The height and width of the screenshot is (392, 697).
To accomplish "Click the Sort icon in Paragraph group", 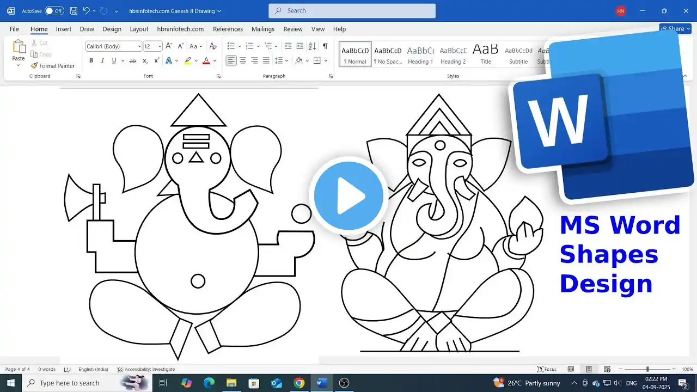I will coord(311,46).
